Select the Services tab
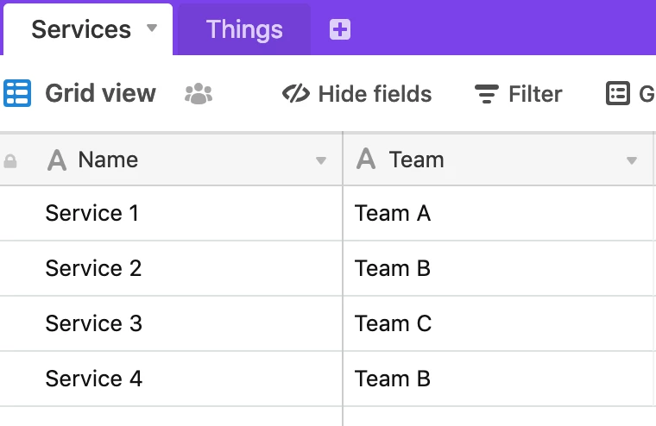656x426 pixels. [88, 29]
